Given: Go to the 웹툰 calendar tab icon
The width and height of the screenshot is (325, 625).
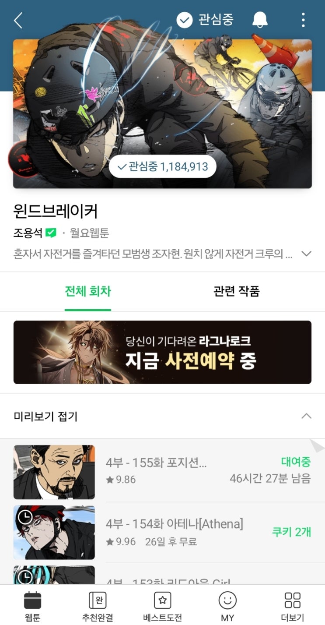Looking at the screenshot, I should [32, 600].
